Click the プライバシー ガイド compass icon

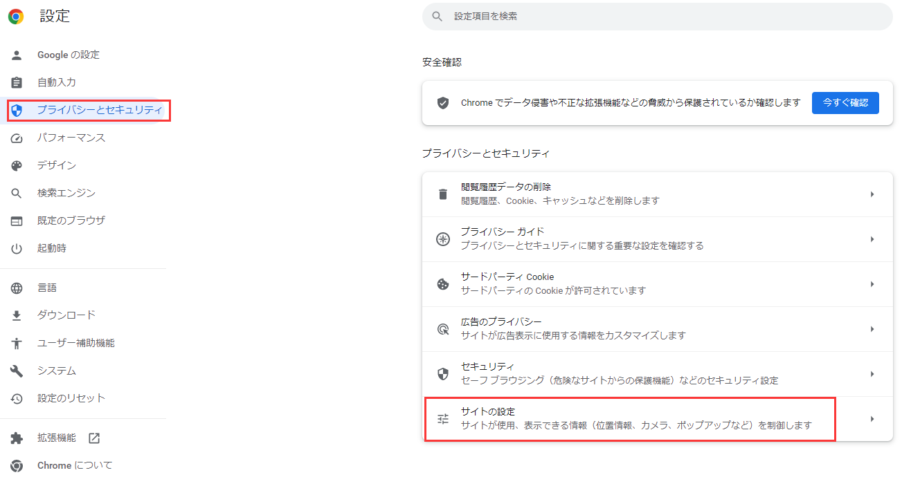coord(443,239)
